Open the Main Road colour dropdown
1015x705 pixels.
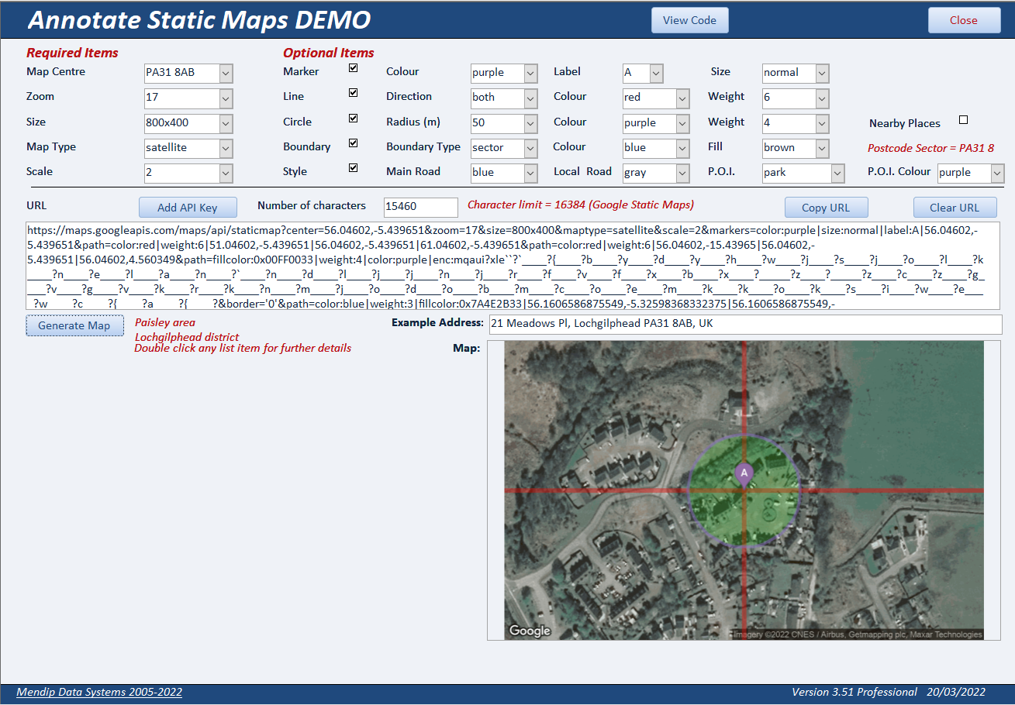tap(531, 173)
